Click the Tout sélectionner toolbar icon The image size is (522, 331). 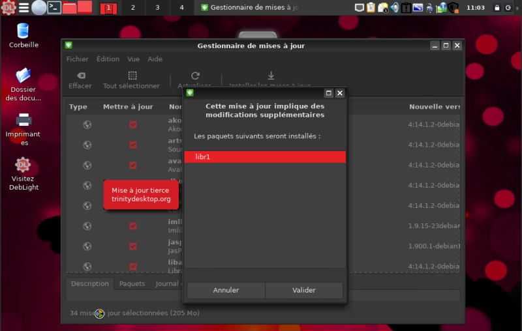132,76
